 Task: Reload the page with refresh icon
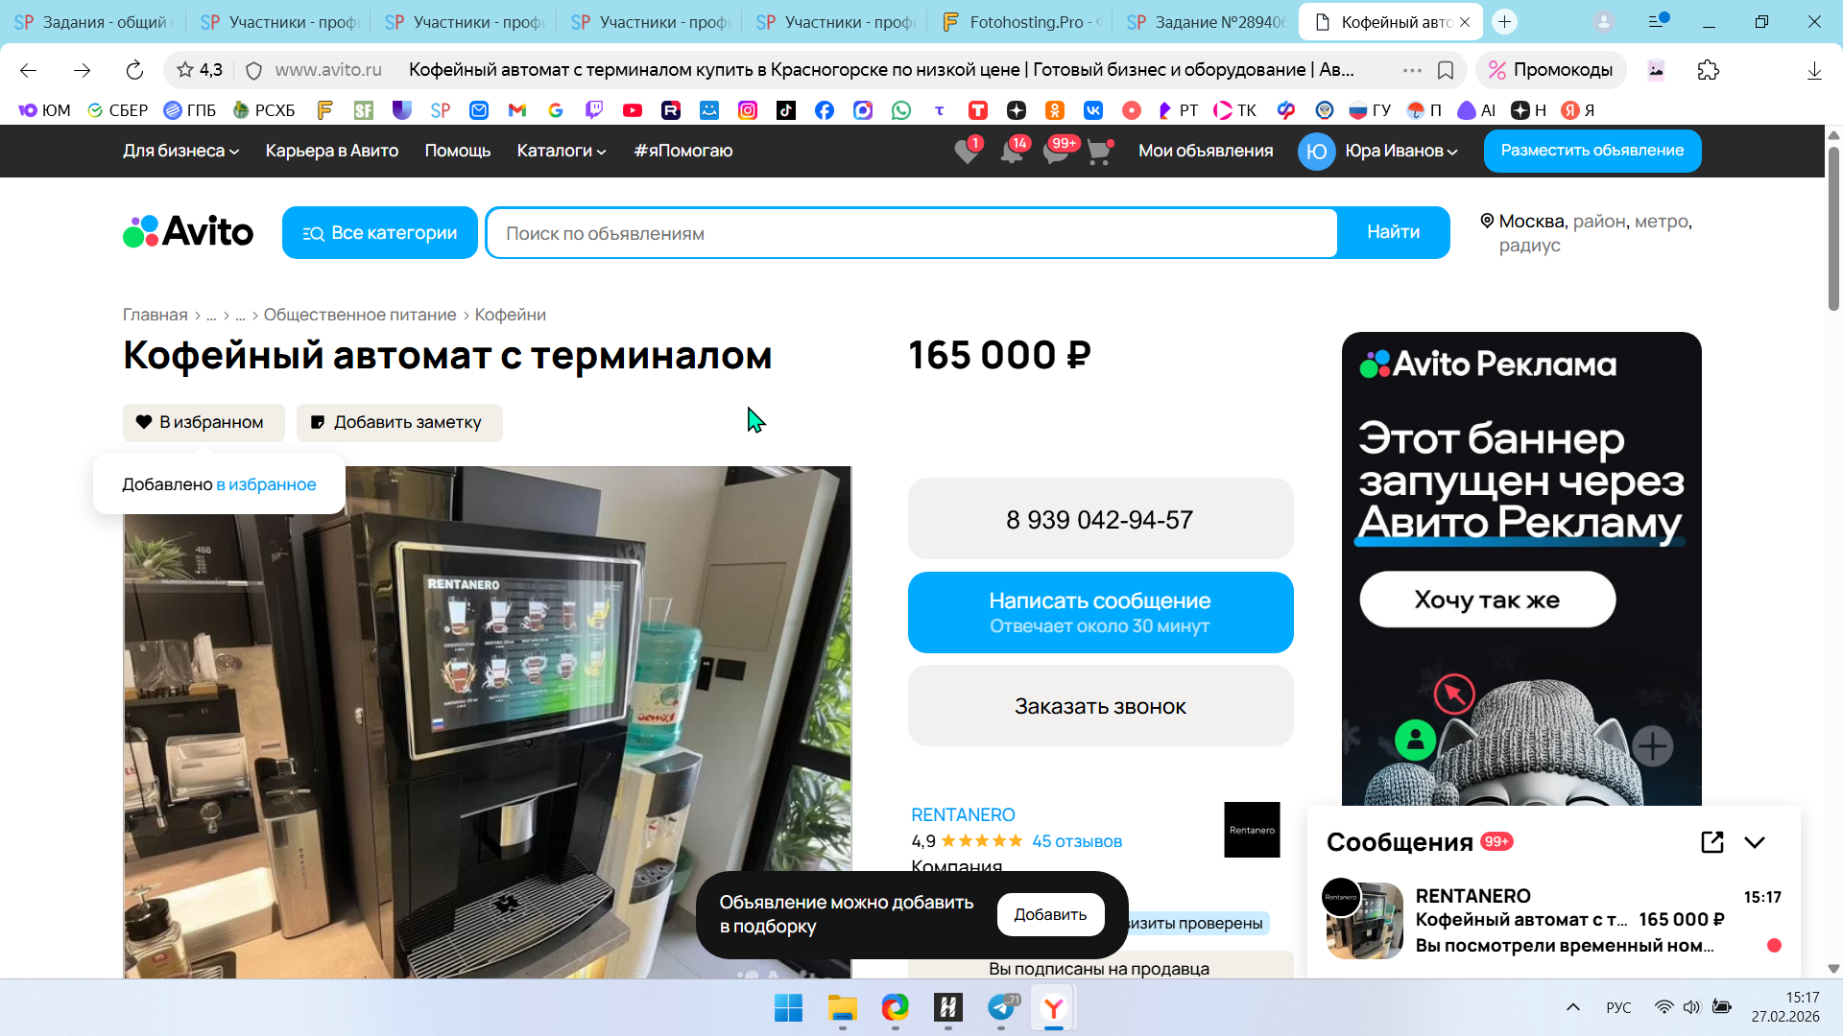pyautogui.click(x=134, y=70)
